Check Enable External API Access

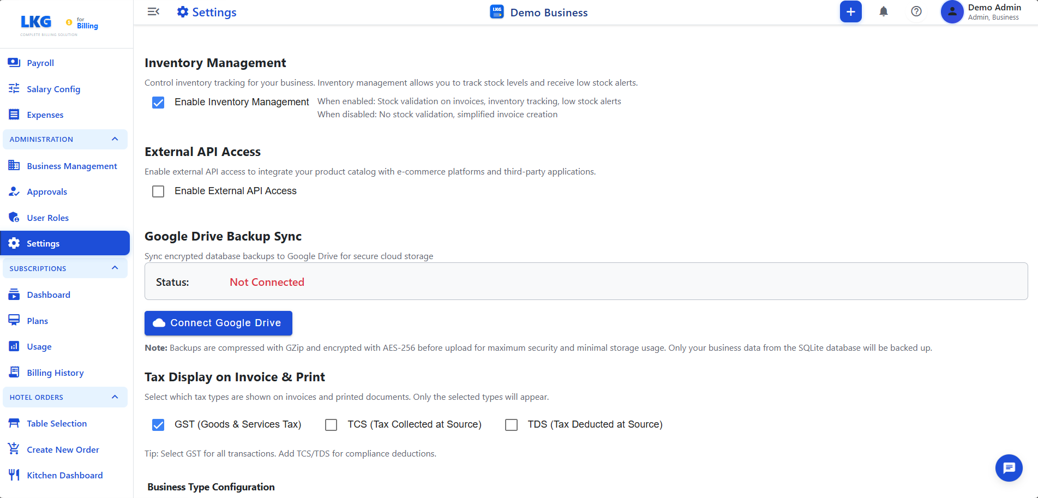click(158, 191)
